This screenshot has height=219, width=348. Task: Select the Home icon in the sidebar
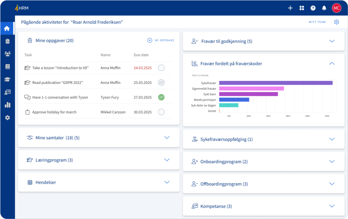pos(7,28)
